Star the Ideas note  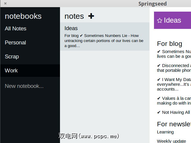[160, 21]
